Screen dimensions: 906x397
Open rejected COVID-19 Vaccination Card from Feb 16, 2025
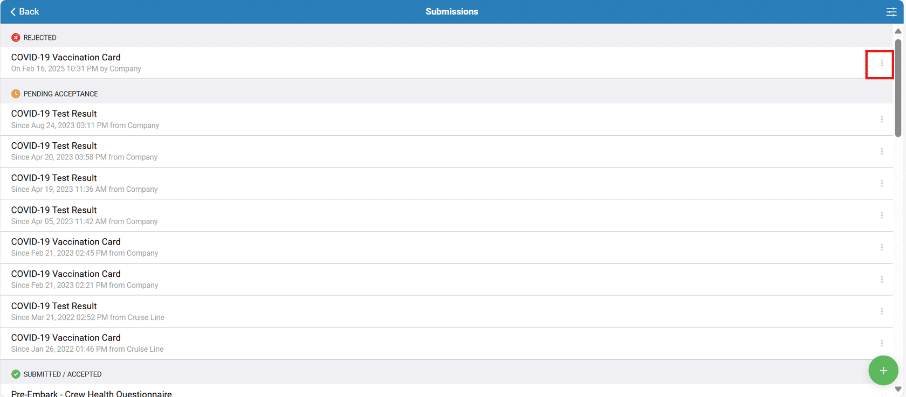point(447,63)
